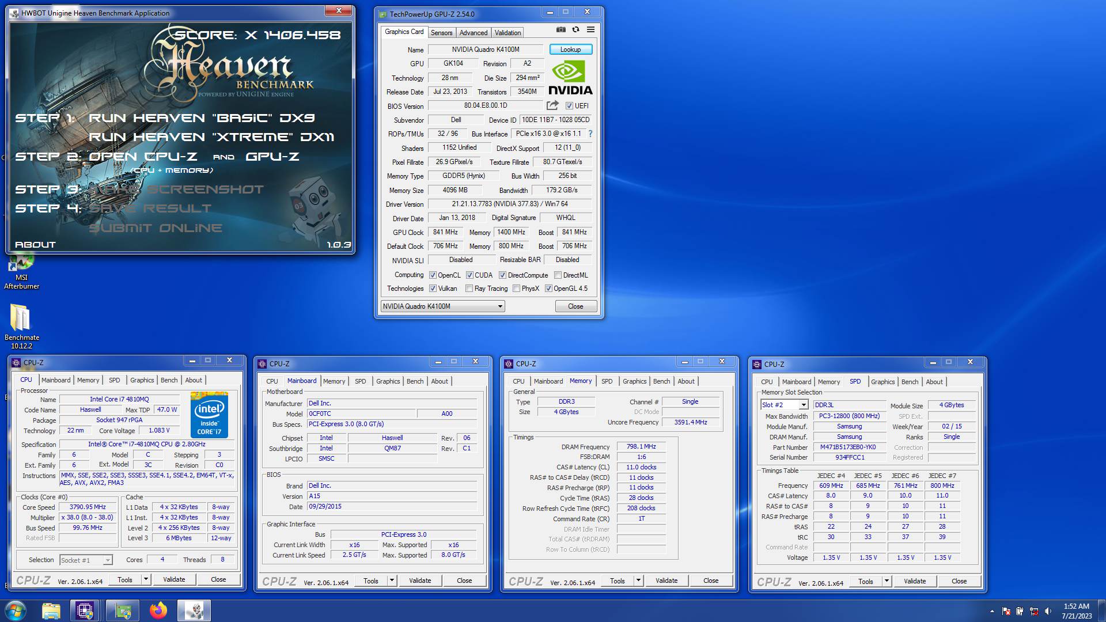Image resolution: width=1106 pixels, height=622 pixels.
Task: Open the Socket #1 selection dropdown
Action: click(86, 560)
